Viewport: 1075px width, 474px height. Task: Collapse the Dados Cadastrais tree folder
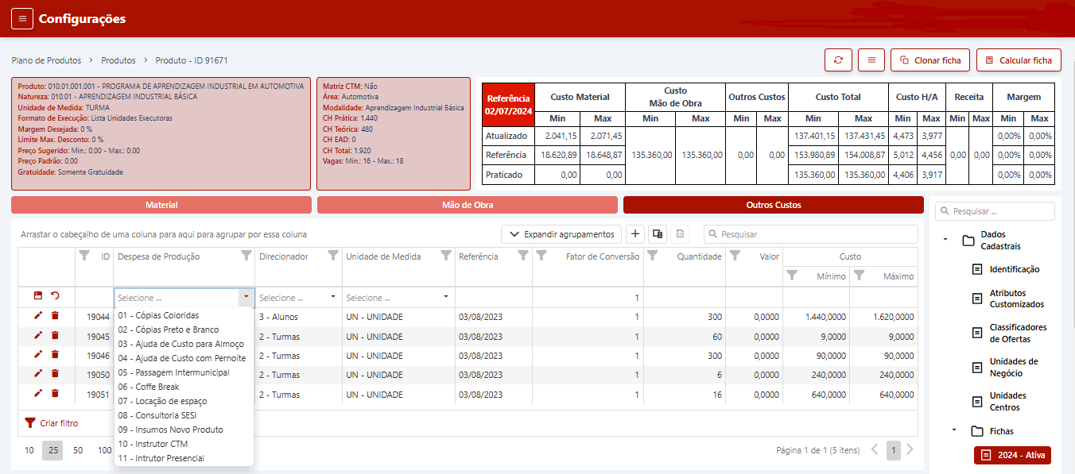click(945, 239)
